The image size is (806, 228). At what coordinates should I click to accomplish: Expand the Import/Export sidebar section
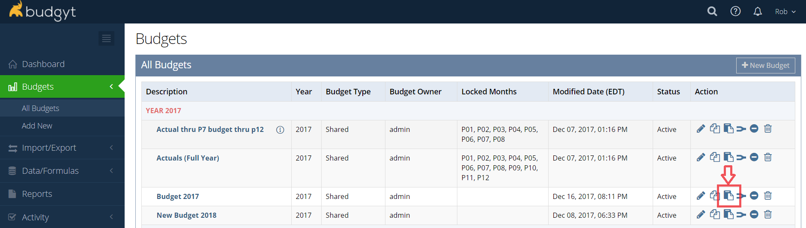(x=62, y=148)
